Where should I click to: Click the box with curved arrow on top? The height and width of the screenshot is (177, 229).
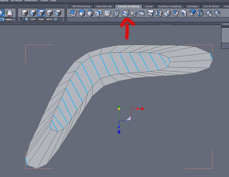point(142,13)
